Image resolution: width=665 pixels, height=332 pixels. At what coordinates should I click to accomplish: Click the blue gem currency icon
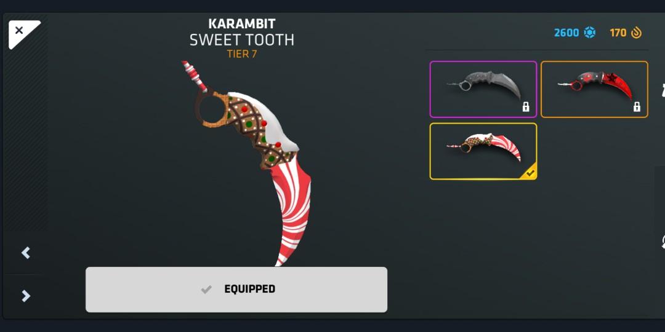589,33
